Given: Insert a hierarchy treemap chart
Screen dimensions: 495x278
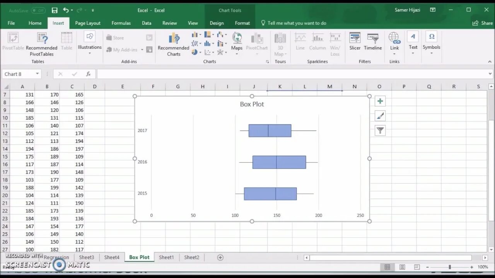Looking at the screenshot, I should pyautogui.click(x=209, y=35).
